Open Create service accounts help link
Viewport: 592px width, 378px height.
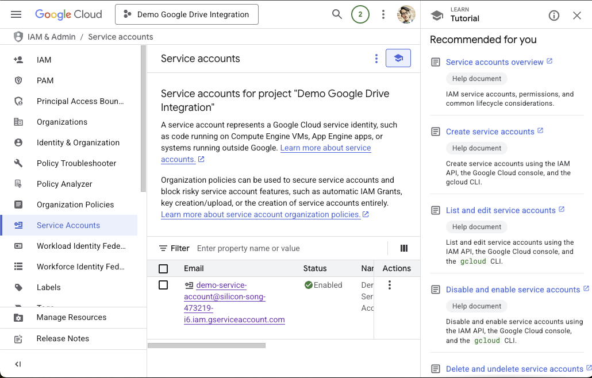coord(490,132)
